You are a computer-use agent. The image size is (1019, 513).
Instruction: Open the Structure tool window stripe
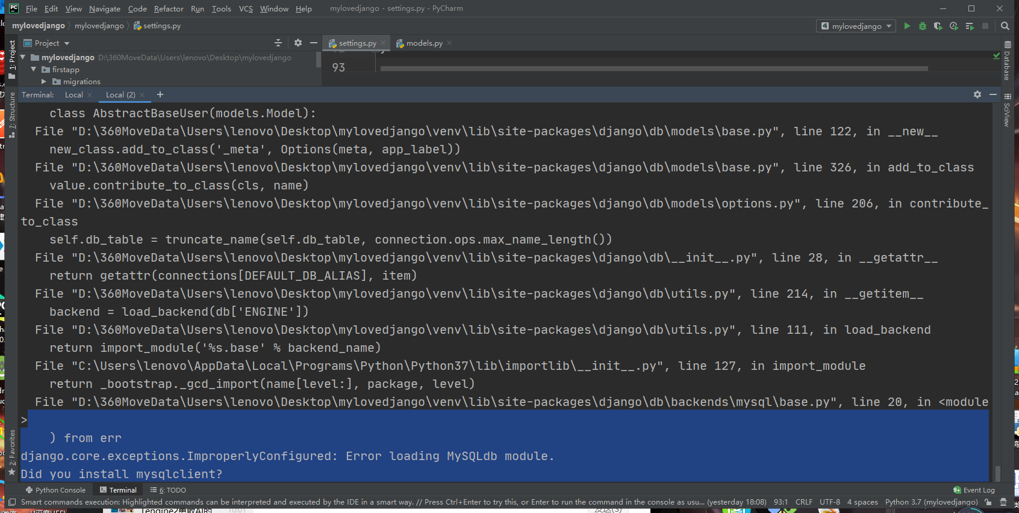click(12, 115)
